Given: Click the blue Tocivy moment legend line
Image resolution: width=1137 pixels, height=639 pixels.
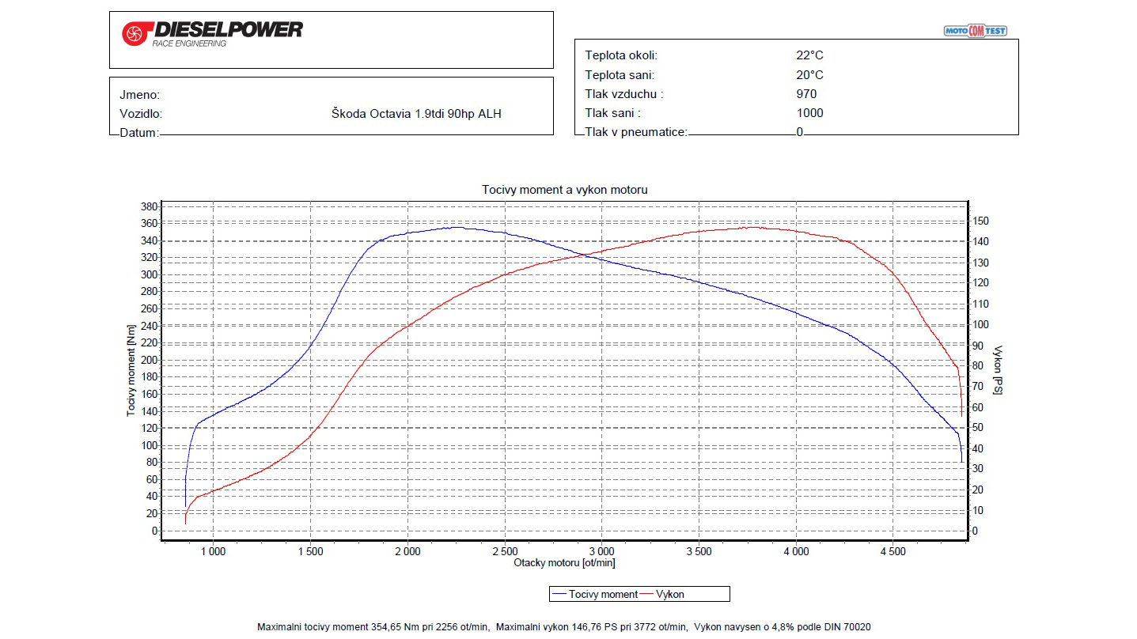Looking at the screenshot, I should (x=559, y=594).
